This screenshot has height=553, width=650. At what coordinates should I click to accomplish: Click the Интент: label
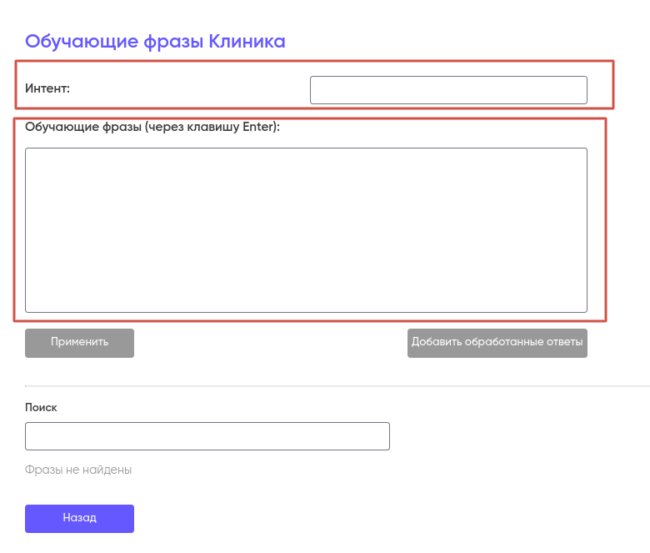[47, 88]
